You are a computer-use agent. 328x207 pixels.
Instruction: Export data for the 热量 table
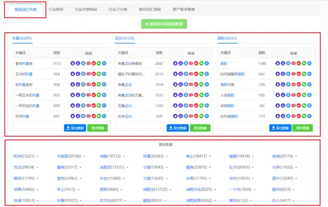point(75,128)
